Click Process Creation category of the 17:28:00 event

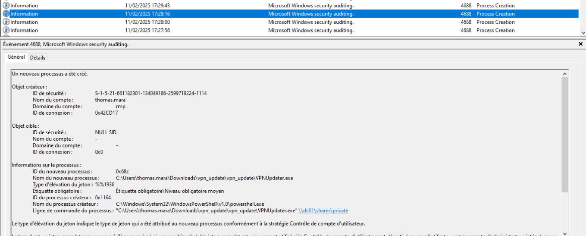(495, 22)
